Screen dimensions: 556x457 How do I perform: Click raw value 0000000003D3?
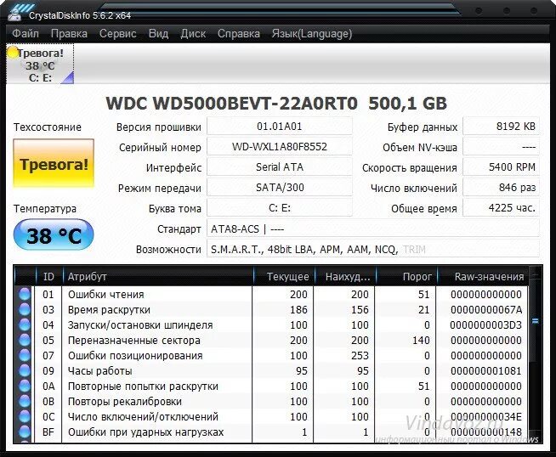click(x=486, y=324)
